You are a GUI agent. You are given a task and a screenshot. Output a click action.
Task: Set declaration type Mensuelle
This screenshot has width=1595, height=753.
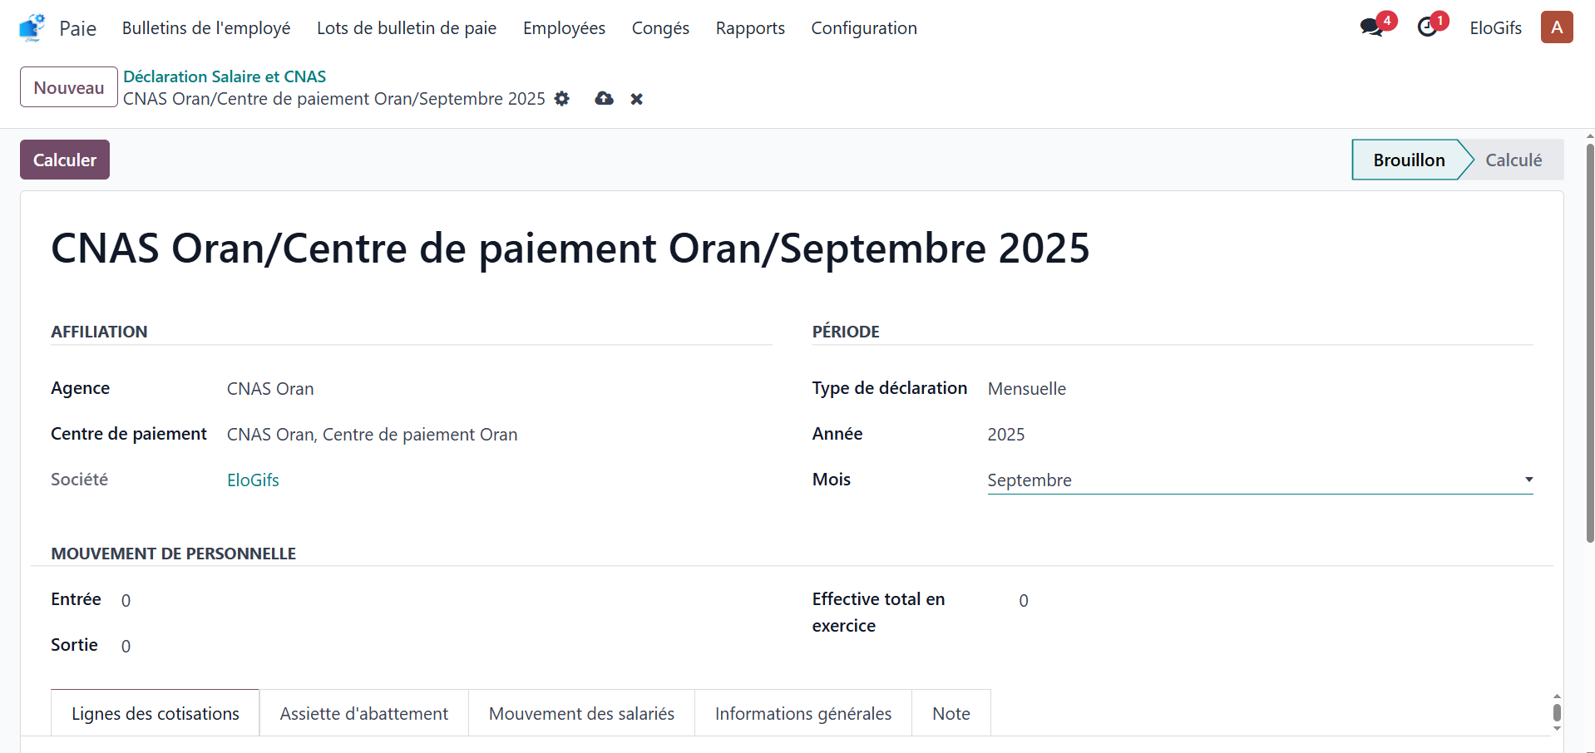1027,388
